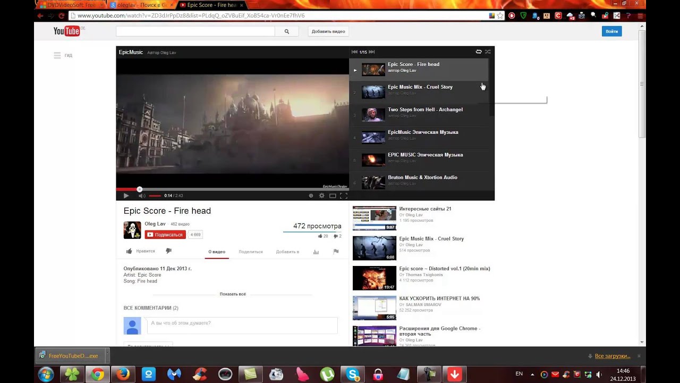This screenshot has height=383, width=680.
Task: Click 'Добавить видео' upload button
Action: coord(328,31)
